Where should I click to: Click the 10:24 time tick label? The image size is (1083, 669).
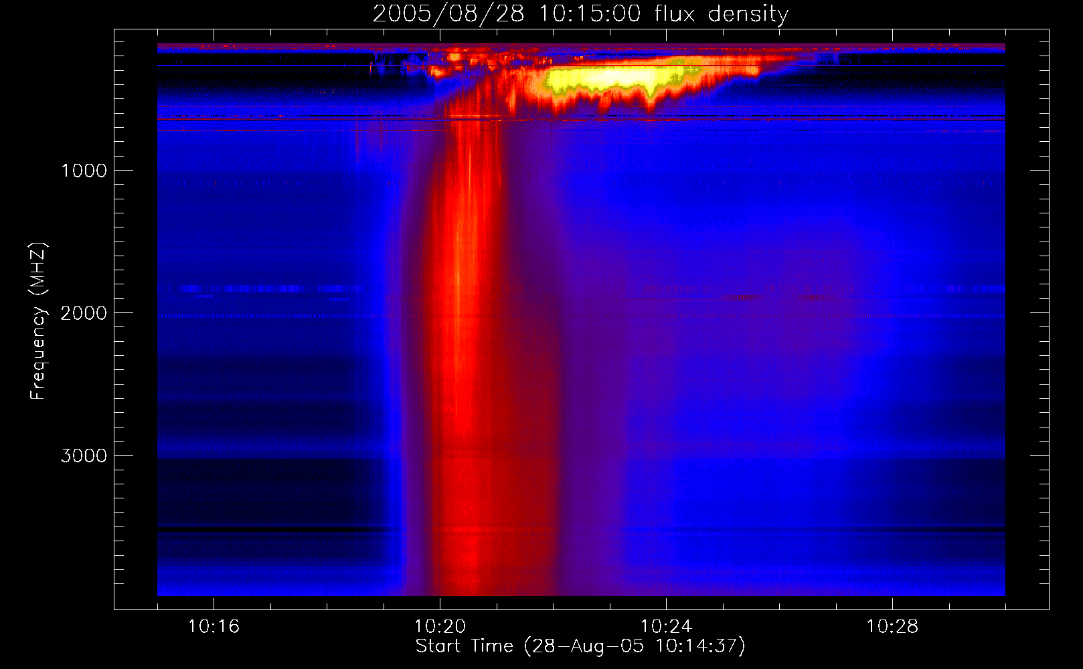pos(666,626)
